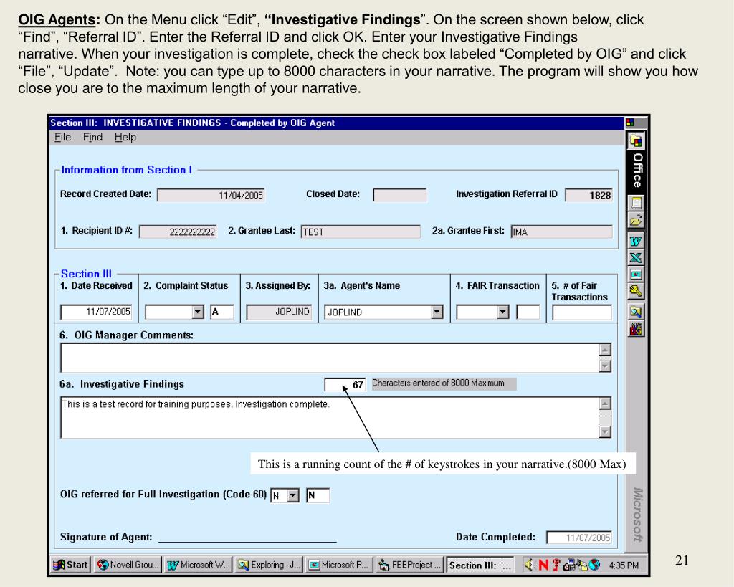Switch to Microsoft Word taskbar button
734x587 pixels.
click(x=198, y=565)
